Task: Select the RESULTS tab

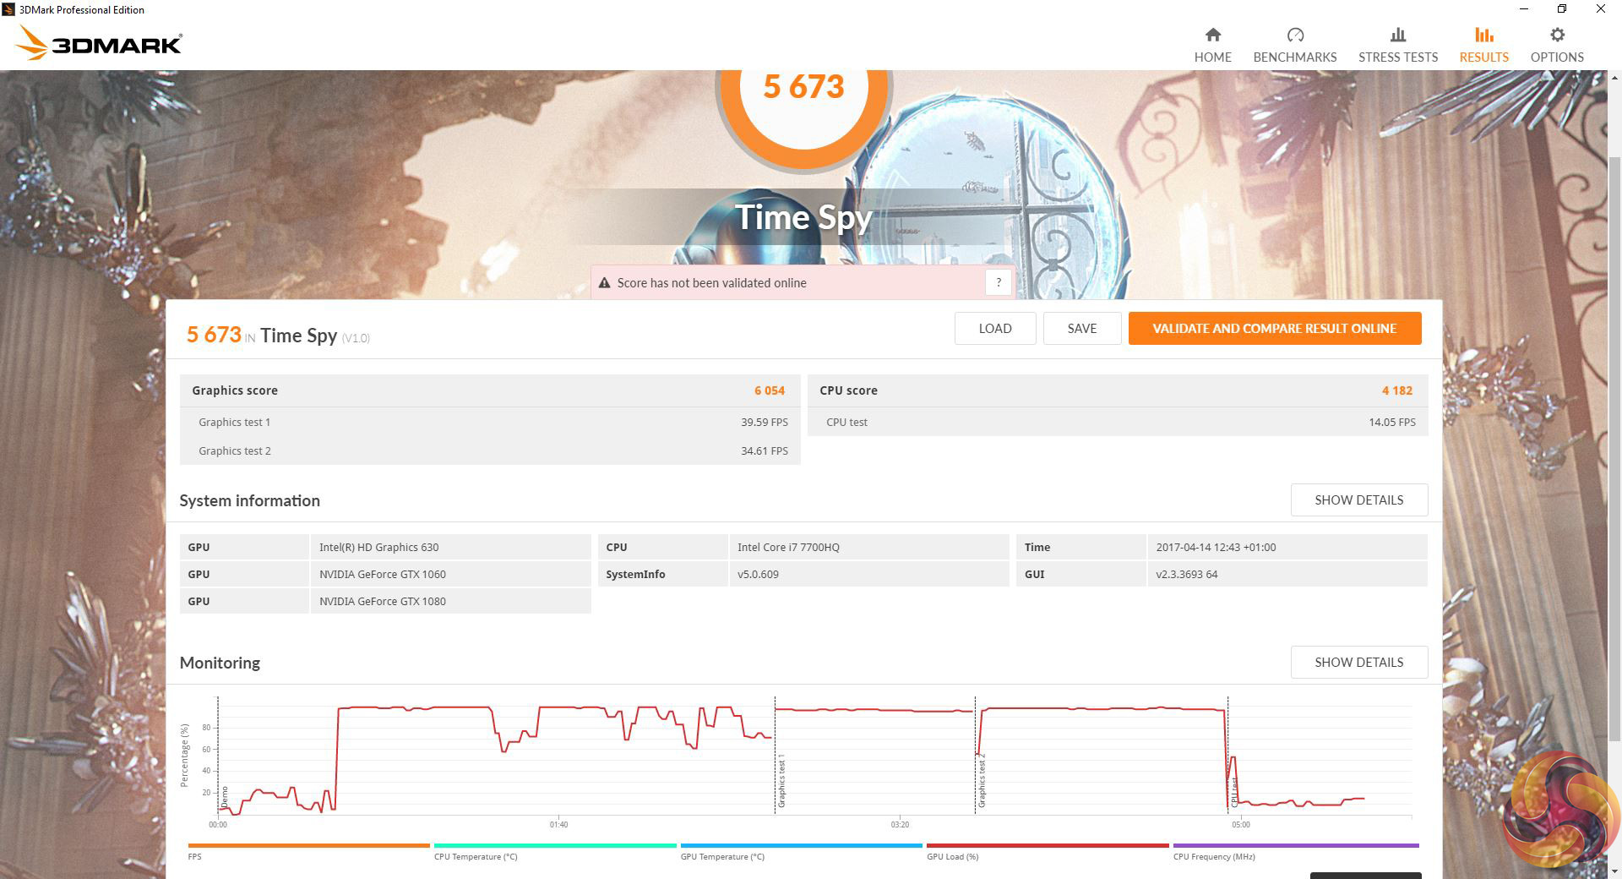Action: point(1484,45)
